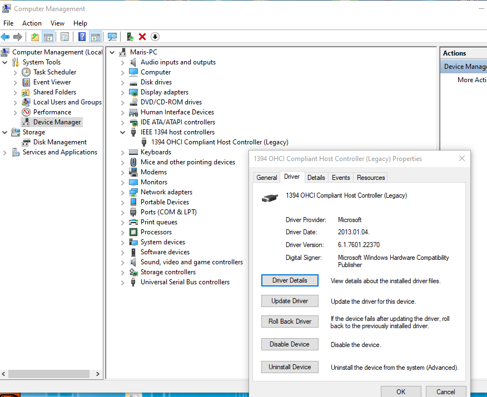Image resolution: width=487 pixels, height=397 pixels.
Task: Collapse the Storage node
Action: tap(4, 132)
